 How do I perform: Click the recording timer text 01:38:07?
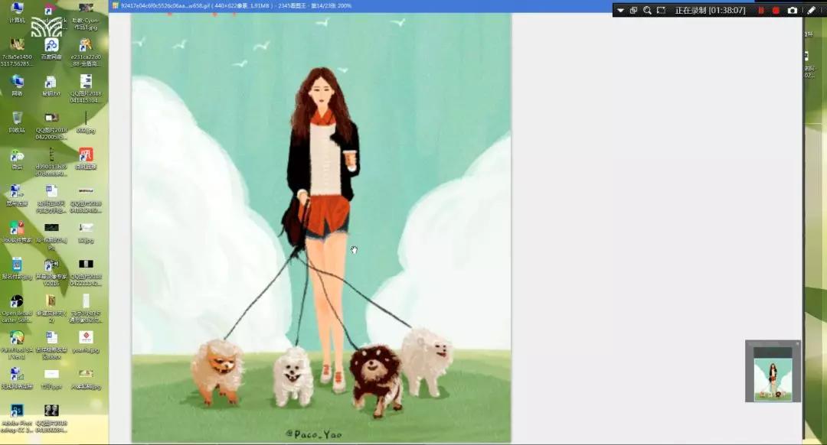coord(728,11)
